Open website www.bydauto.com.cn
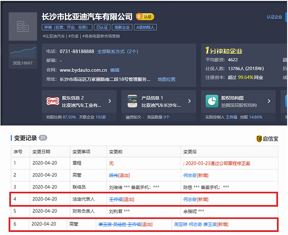 click(x=83, y=70)
